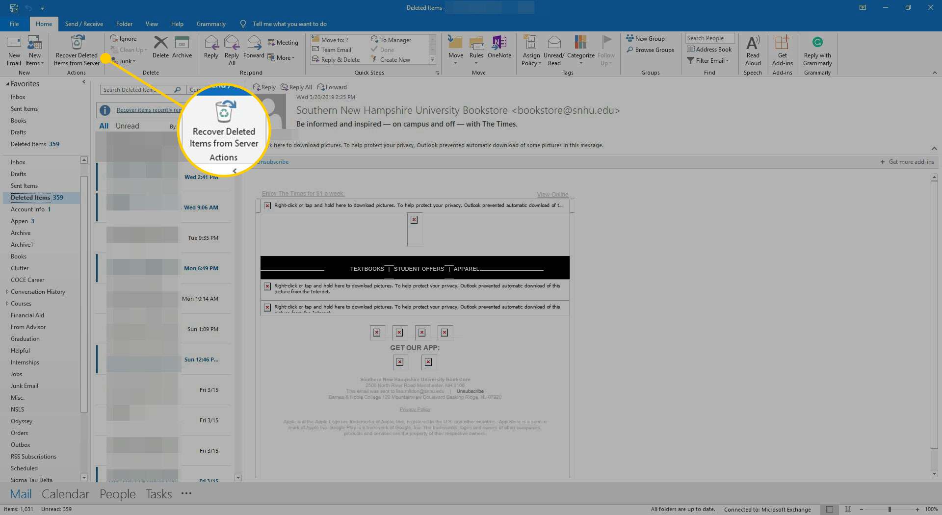Switch to the Send / Receive tab
Viewport: 942px width, 515px height.
(84, 24)
